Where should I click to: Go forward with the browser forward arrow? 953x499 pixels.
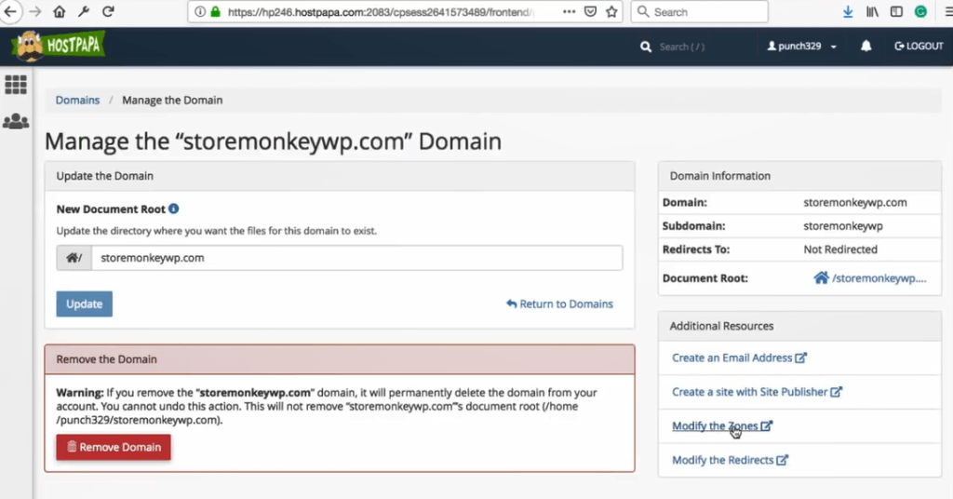[x=35, y=11]
